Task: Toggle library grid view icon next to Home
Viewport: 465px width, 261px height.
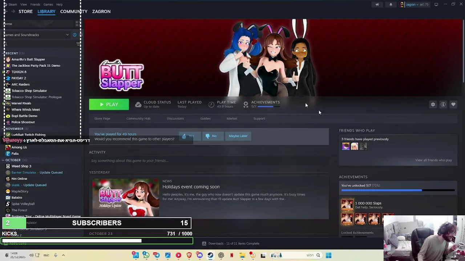Action: coord(77,24)
